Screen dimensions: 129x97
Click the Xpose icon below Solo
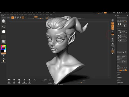click(x=113, y=54)
